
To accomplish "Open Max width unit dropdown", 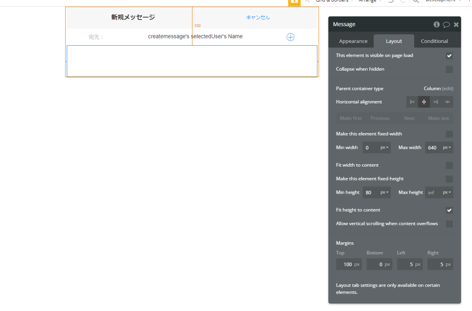I will pos(447,147).
